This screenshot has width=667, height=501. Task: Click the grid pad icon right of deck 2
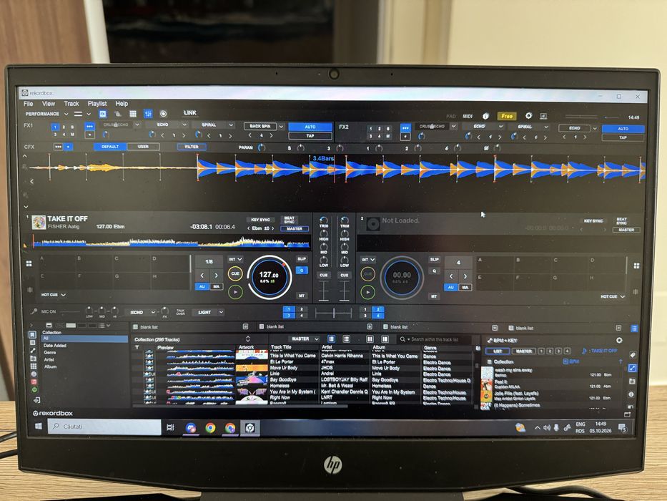tap(636, 266)
